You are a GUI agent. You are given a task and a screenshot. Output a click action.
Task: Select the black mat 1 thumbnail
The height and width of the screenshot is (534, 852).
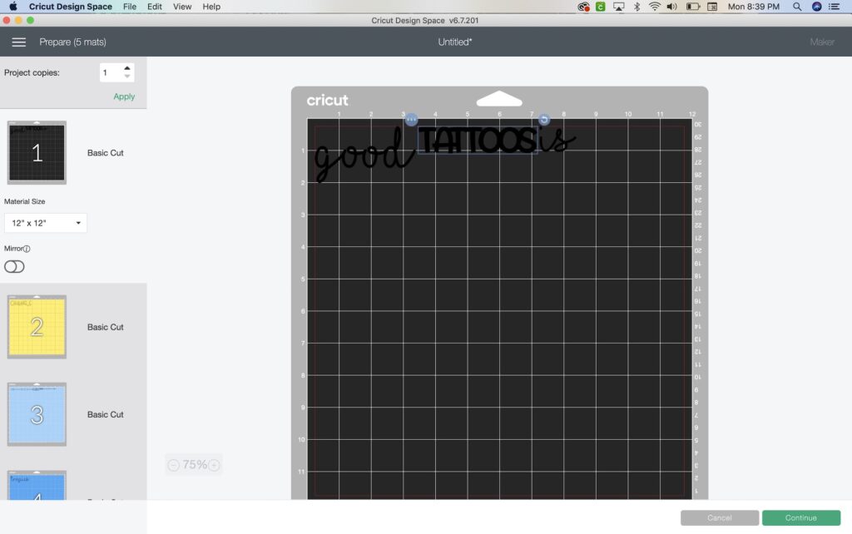[x=37, y=153]
